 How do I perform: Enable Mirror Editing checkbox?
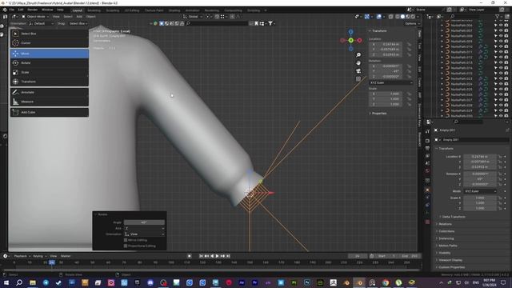tap(126, 240)
